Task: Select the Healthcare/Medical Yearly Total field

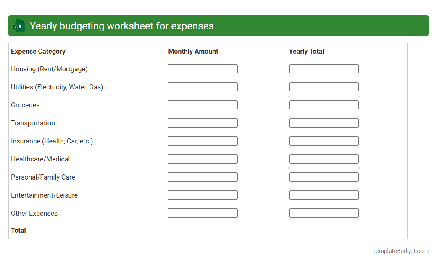Action: (x=324, y=159)
